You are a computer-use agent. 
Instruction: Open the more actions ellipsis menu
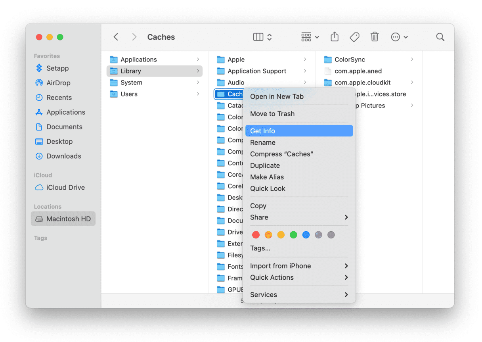(399, 37)
